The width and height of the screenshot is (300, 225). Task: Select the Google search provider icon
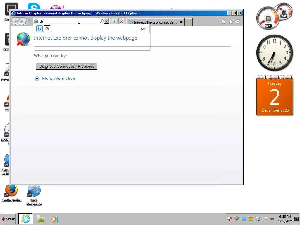47,29
